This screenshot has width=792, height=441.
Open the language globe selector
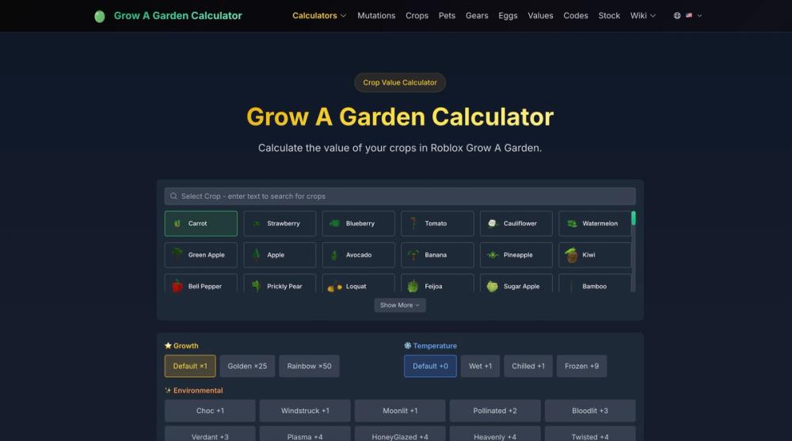tap(677, 16)
